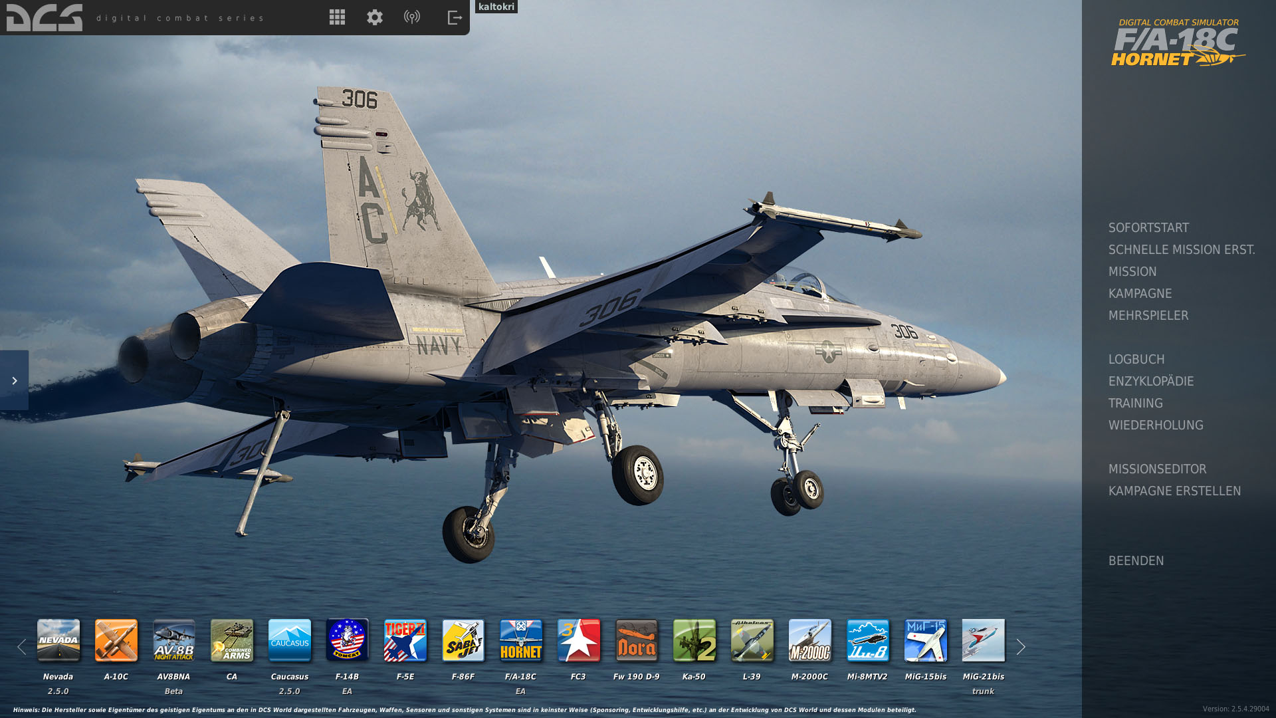Select the A-10C module icon
1276x718 pixels.
tap(116, 640)
